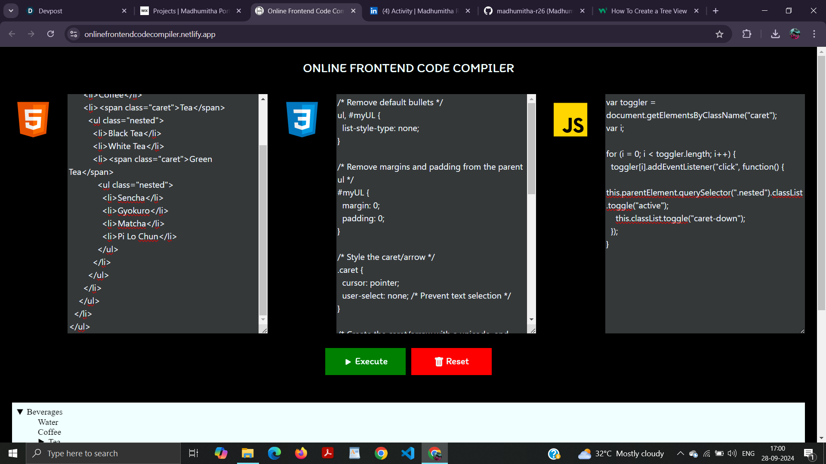
Task: Reload the page with refresh icon
Action: (51, 34)
